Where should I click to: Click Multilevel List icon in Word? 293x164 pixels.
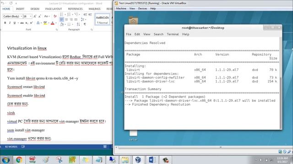click(x=76, y=15)
